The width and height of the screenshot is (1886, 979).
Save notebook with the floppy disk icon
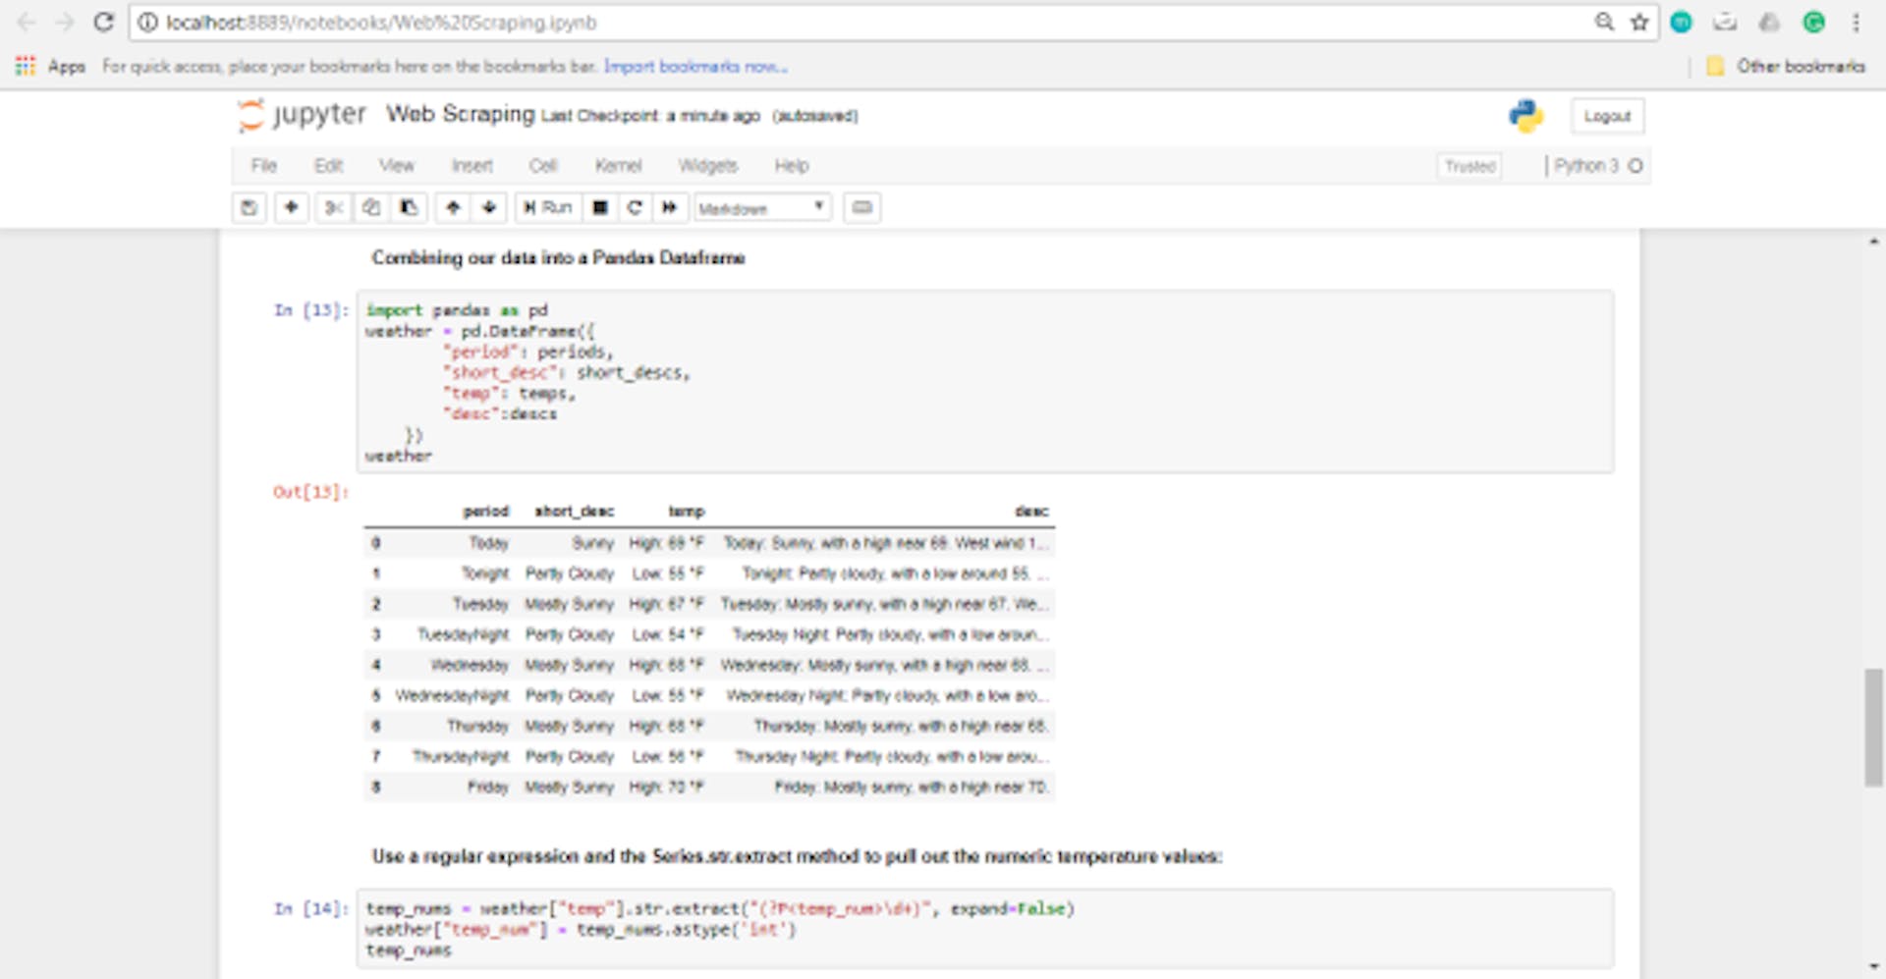coord(250,207)
